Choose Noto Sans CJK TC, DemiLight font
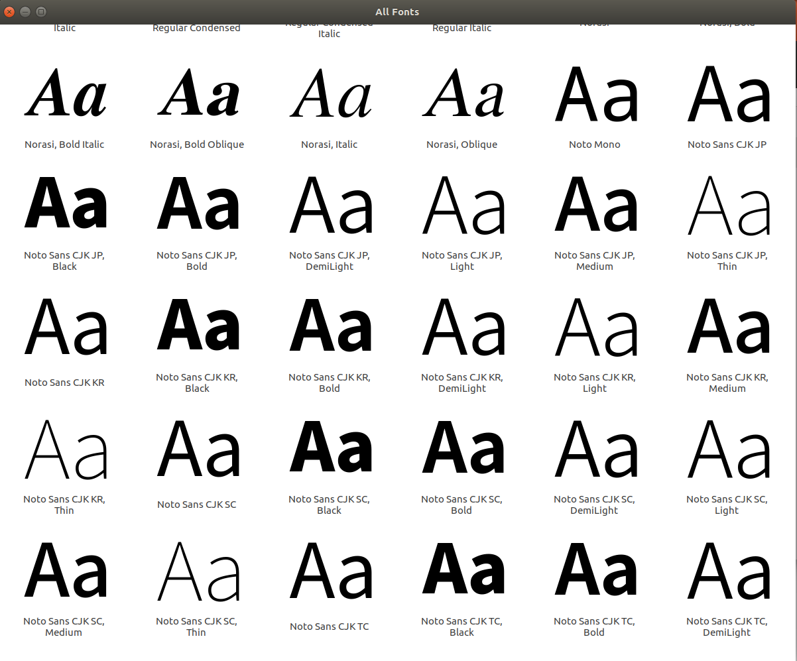The image size is (797, 661). tap(727, 571)
